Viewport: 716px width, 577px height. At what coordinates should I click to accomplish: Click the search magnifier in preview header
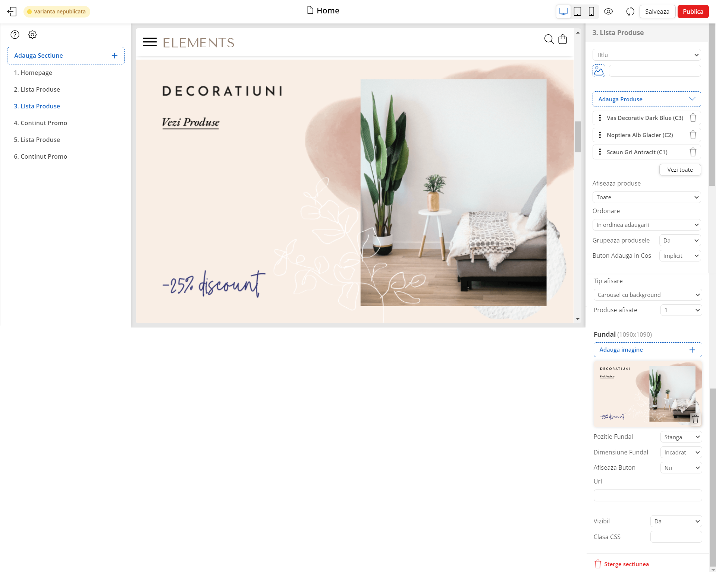[x=549, y=39]
